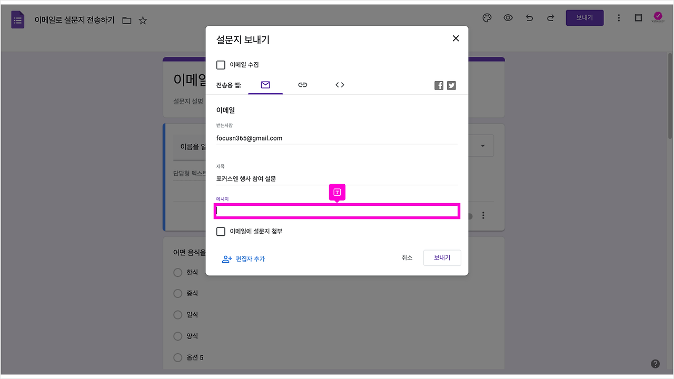Star the 이메일로 설문지 전송하기 form
Screen dimensions: 674x379
pos(142,20)
